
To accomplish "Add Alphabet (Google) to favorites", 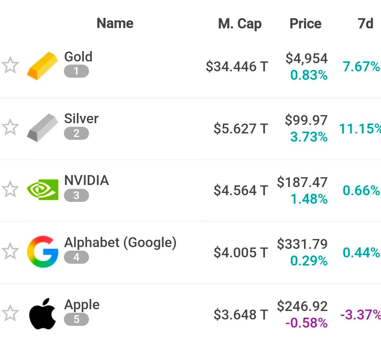I will tap(10, 251).
